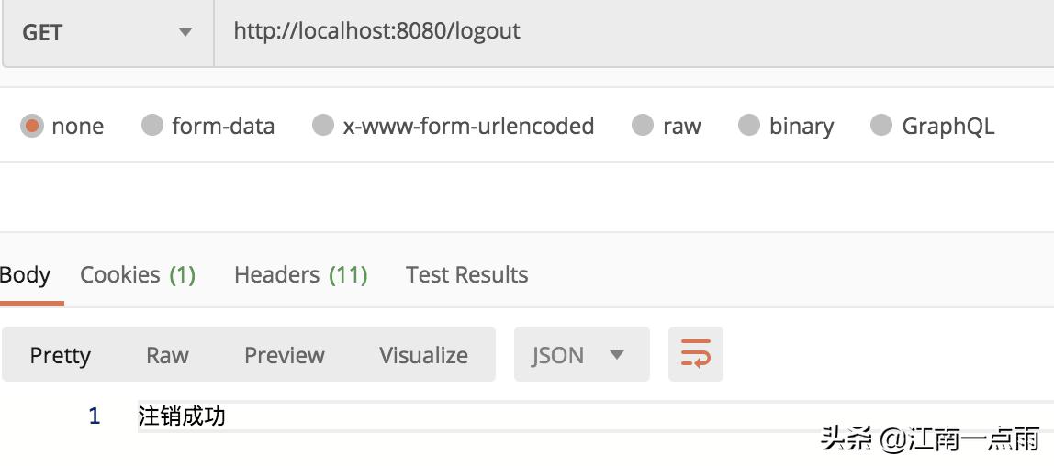The height and width of the screenshot is (466, 1054).
Task: Show the Preview response view
Action: tap(285, 354)
